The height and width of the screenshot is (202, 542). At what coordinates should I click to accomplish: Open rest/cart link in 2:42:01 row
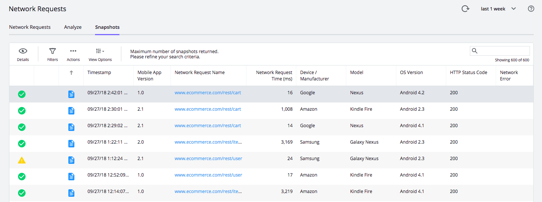point(208,93)
